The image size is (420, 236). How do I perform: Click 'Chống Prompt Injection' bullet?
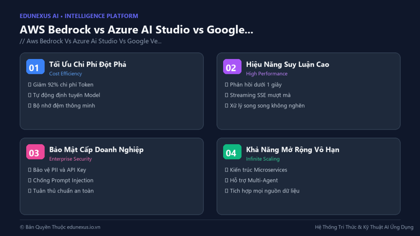[x=61, y=180]
